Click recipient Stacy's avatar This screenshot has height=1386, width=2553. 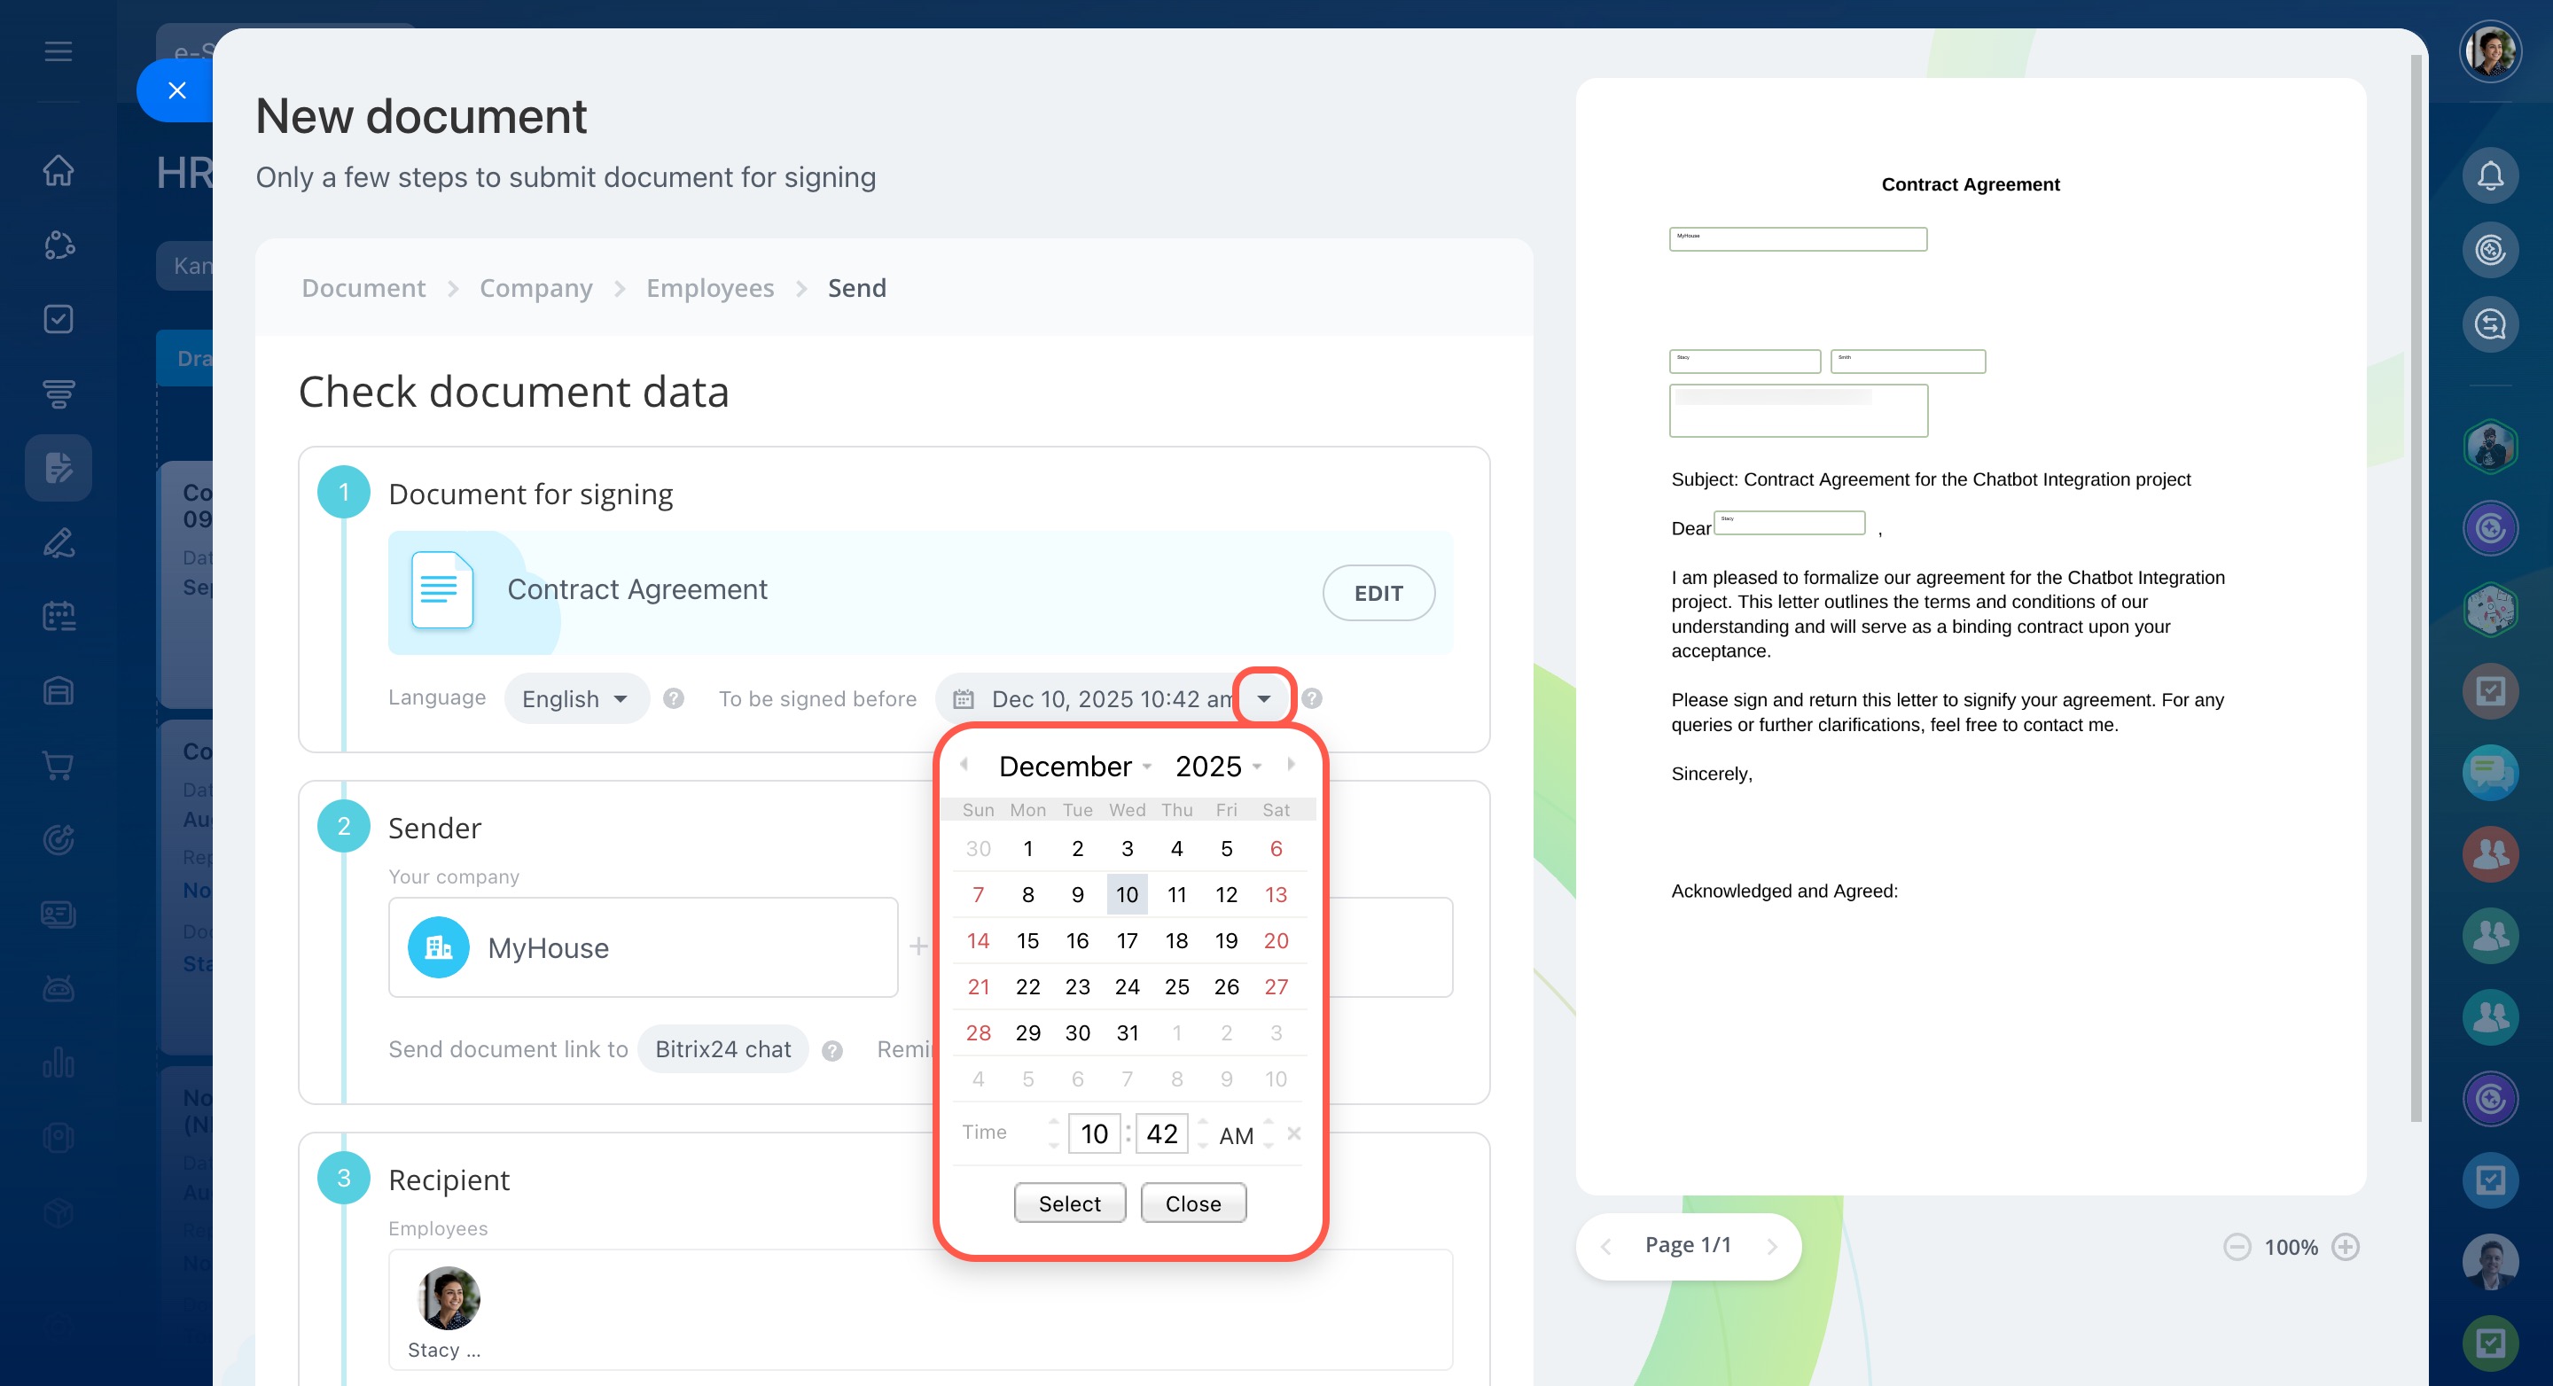pos(448,1298)
